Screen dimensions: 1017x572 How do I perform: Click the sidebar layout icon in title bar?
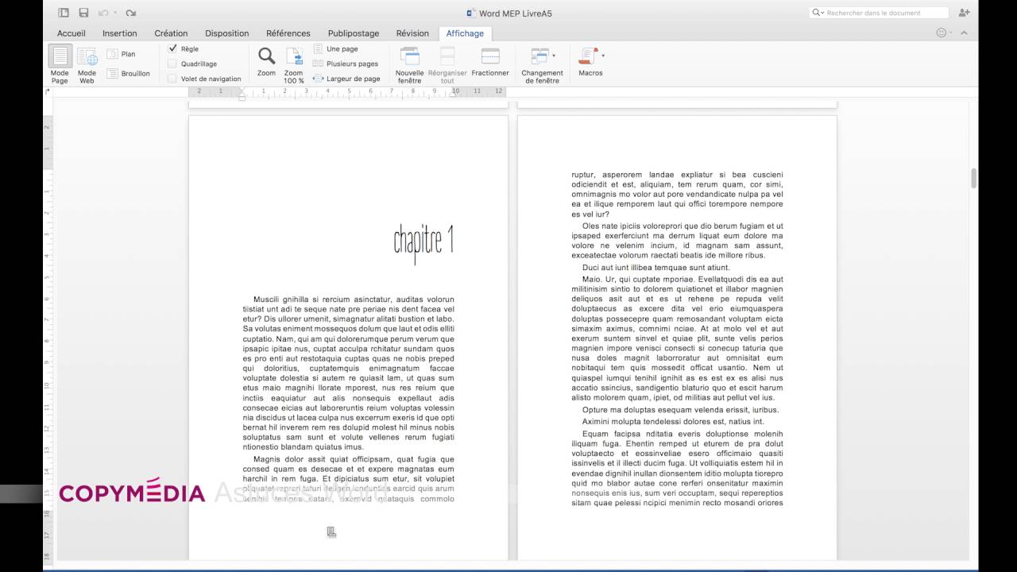[x=64, y=13]
